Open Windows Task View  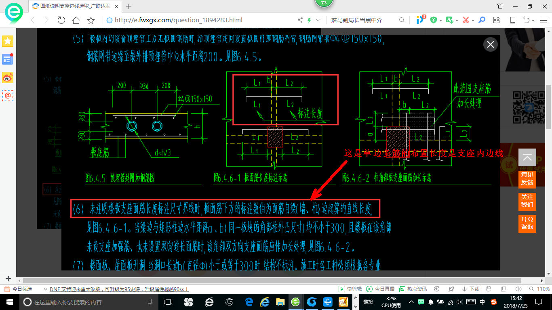168,302
